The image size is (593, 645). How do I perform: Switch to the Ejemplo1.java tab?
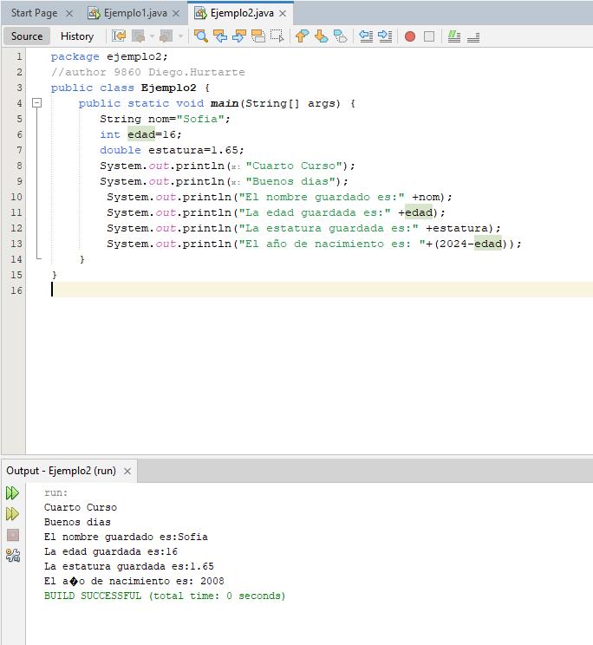pos(135,13)
